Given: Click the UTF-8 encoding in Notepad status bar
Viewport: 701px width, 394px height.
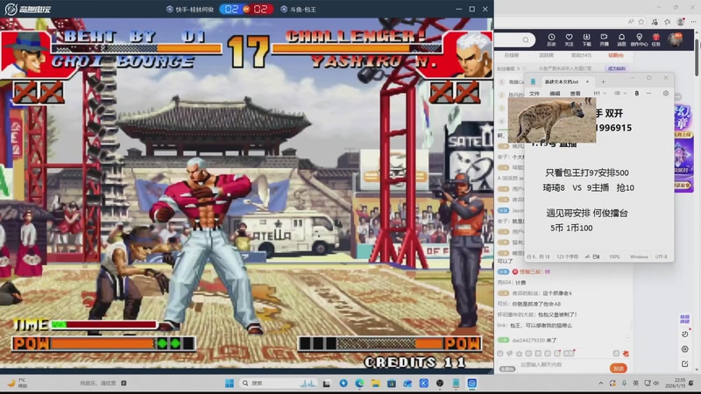Looking at the screenshot, I should (662, 257).
